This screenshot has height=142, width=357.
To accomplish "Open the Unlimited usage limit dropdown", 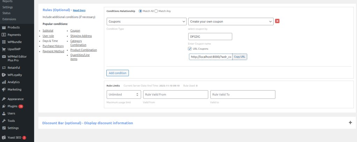I will 123,94.
